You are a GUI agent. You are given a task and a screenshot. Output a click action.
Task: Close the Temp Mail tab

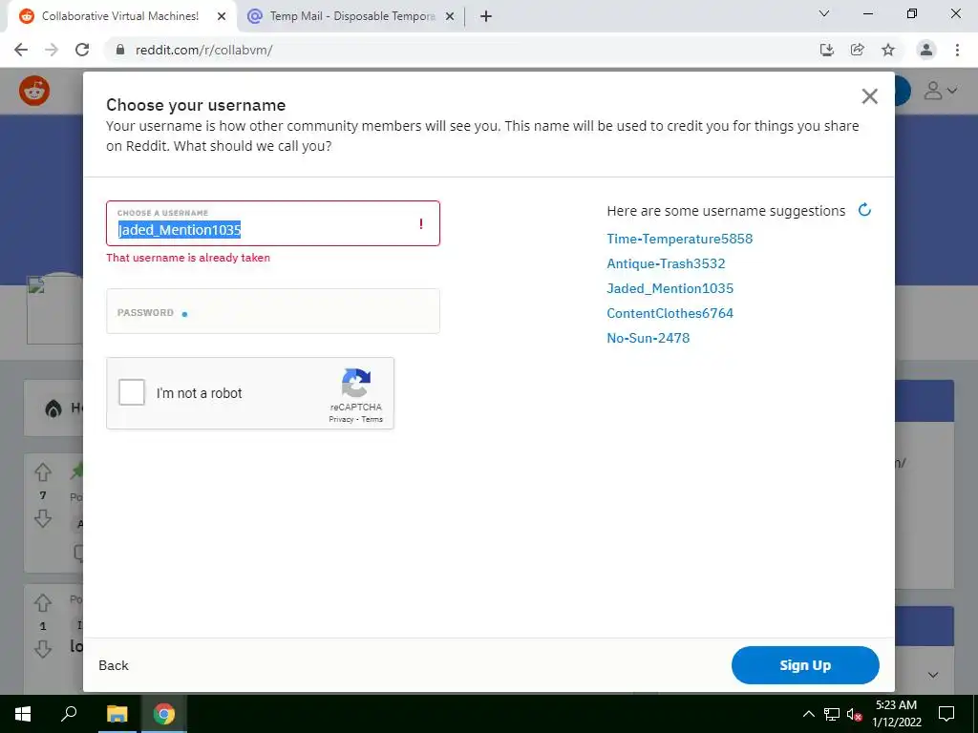click(450, 17)
